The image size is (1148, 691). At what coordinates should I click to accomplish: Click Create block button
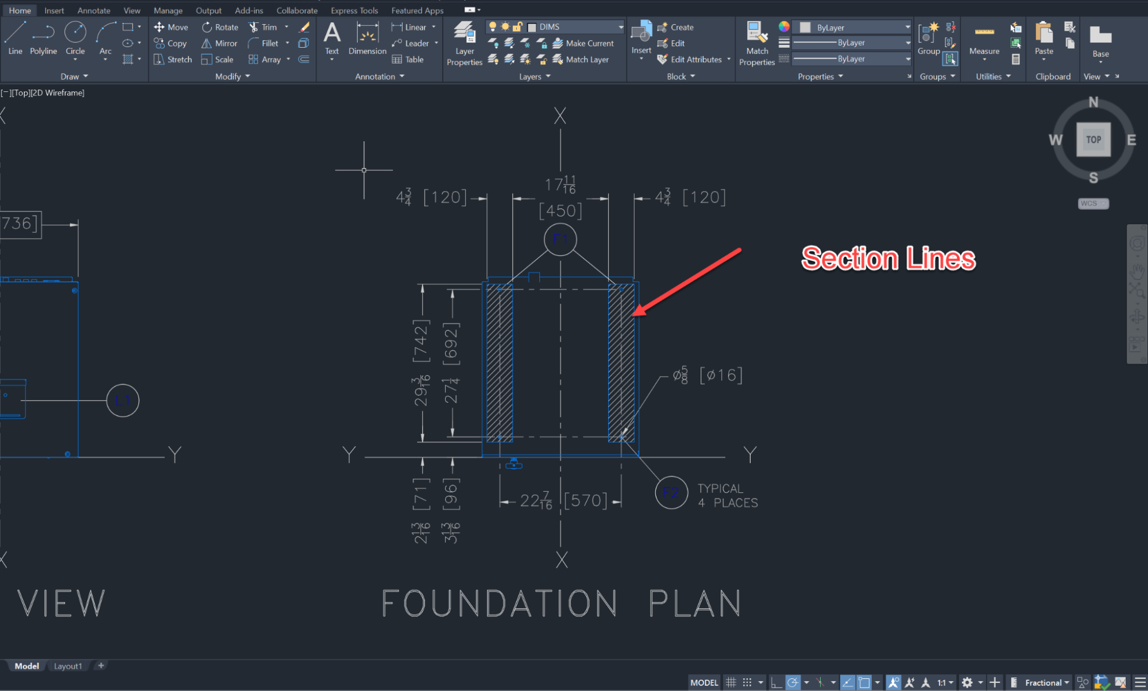tap(675, 27)
